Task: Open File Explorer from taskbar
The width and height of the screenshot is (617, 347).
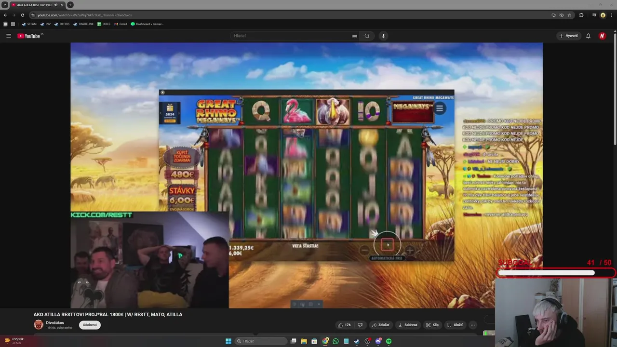Action: pos(304,341)
